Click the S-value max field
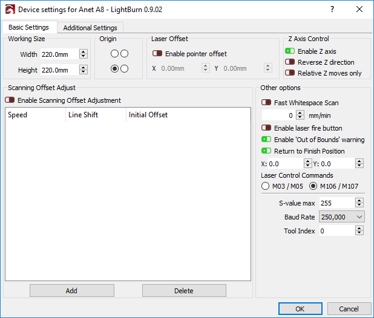Screen dimensions: 374x318 pos(337,203)
